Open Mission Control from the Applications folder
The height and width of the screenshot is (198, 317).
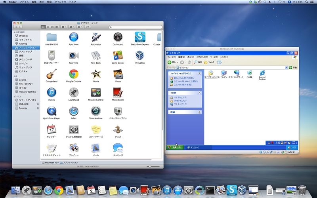[95, 92]
